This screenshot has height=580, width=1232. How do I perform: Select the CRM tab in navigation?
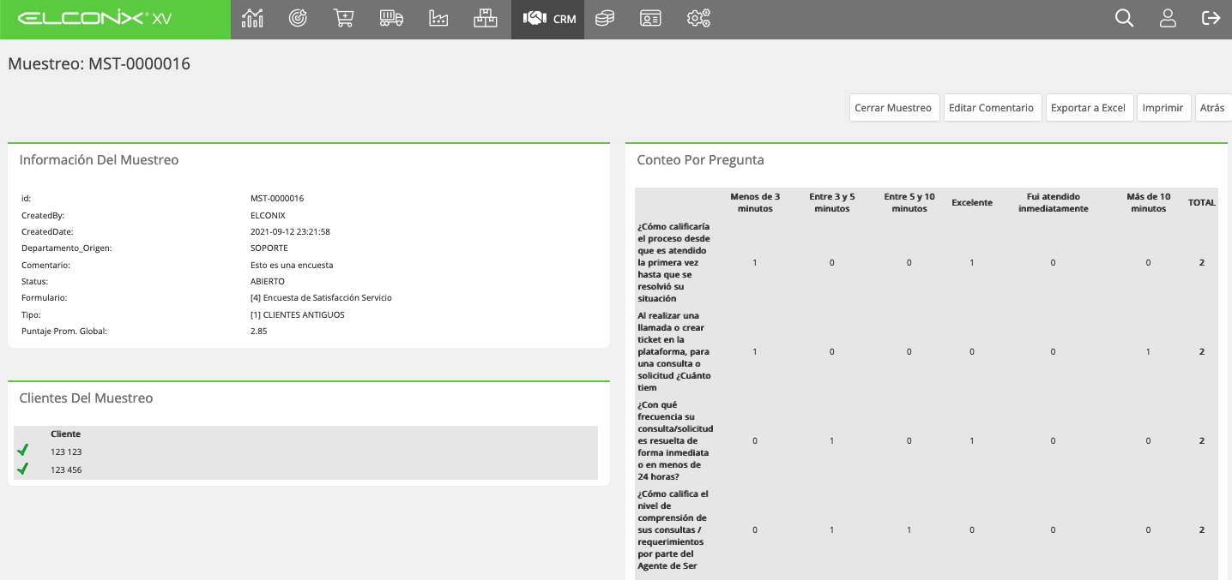coord(548,19)
